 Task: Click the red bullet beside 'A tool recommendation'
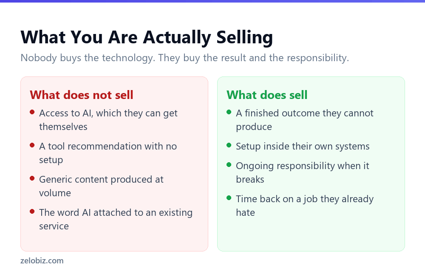32,145
